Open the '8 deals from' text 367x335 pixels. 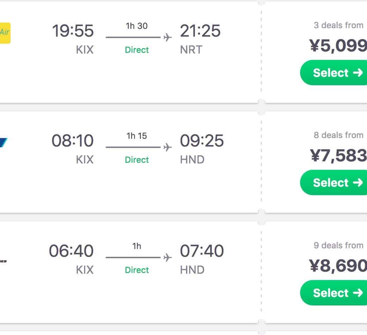(338, 135)
